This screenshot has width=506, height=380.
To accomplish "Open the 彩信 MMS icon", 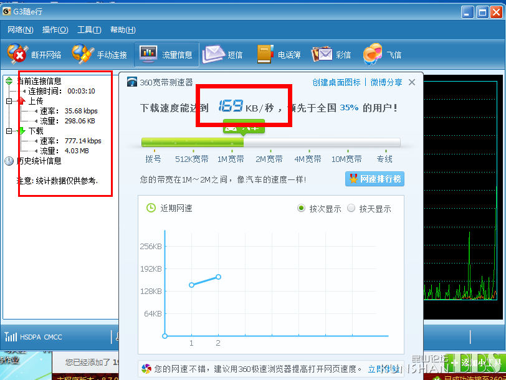I will (322, 54).
